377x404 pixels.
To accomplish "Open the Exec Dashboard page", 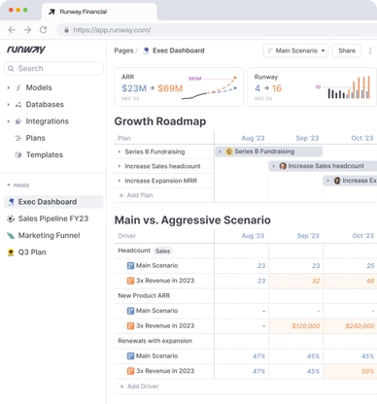I will point(53,202).
